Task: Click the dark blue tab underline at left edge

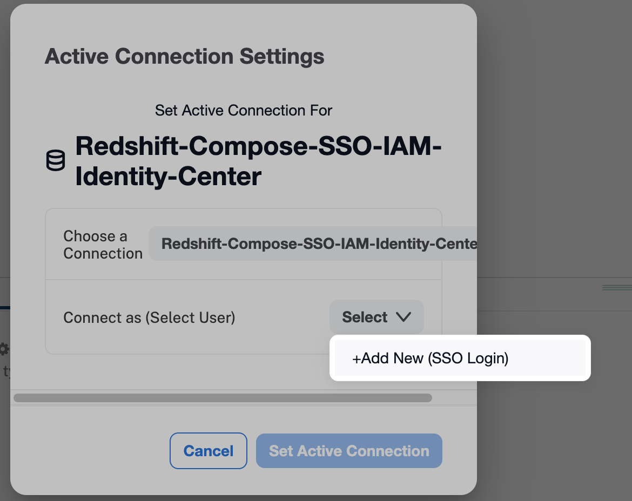Action: 5,308
